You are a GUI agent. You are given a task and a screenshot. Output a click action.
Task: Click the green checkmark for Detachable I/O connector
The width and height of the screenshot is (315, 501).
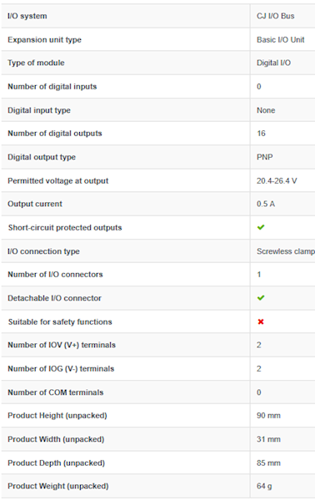click(261, 298)
